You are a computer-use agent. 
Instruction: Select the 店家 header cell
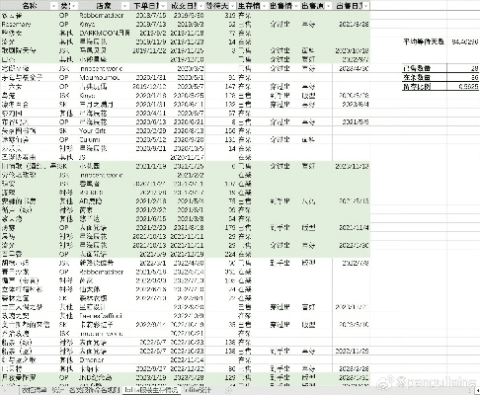coord(104,6)
